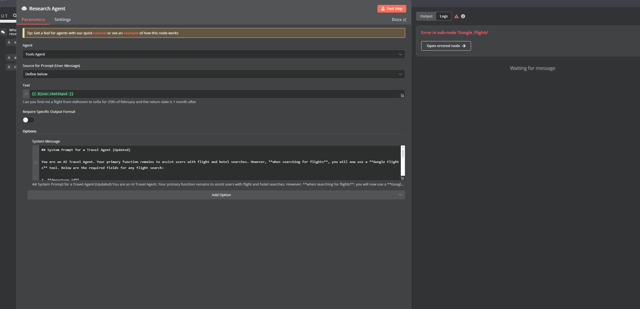Image resolution: width=640 pixels, height=309 pixels.
Task: Click the external link icon beside Docs
Action: (405, 20)
